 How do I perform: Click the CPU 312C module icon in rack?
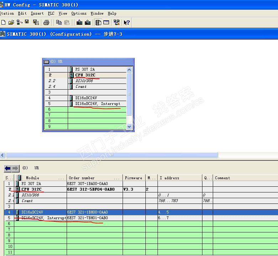71,75
